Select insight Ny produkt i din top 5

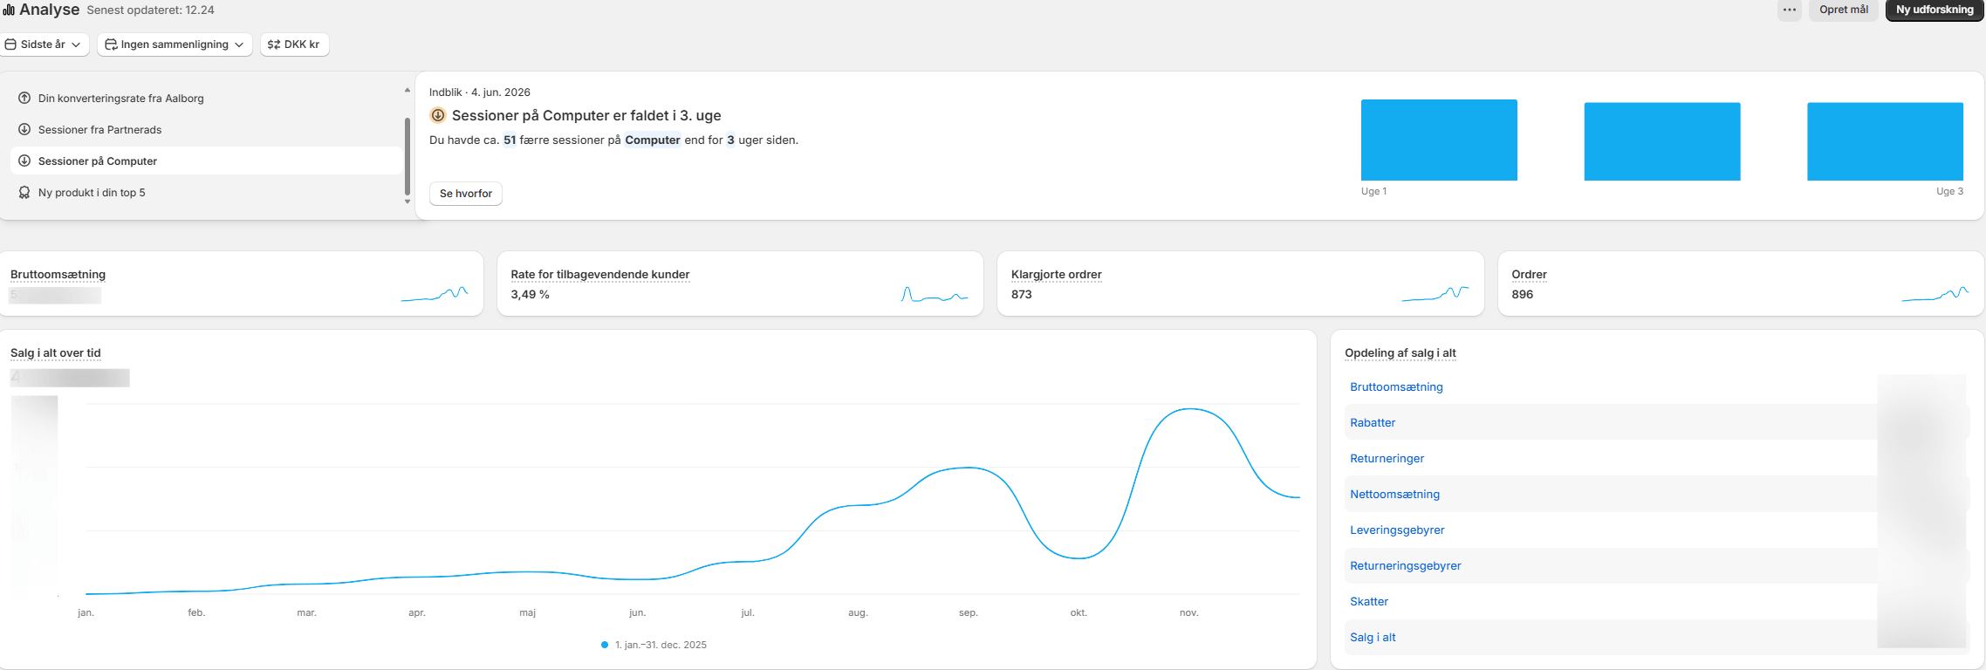coord(206,193)
